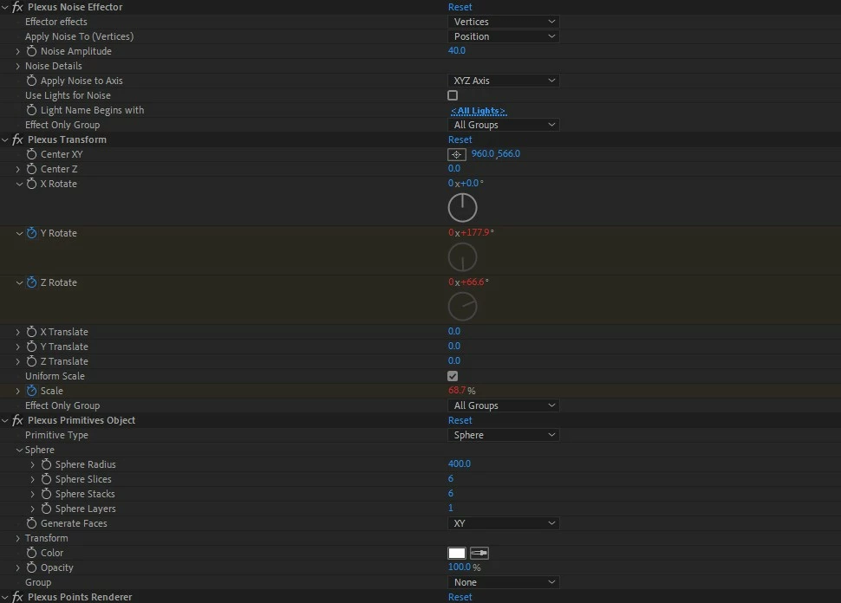Toggle stopwatch for Color

click(x=31, y=553)
